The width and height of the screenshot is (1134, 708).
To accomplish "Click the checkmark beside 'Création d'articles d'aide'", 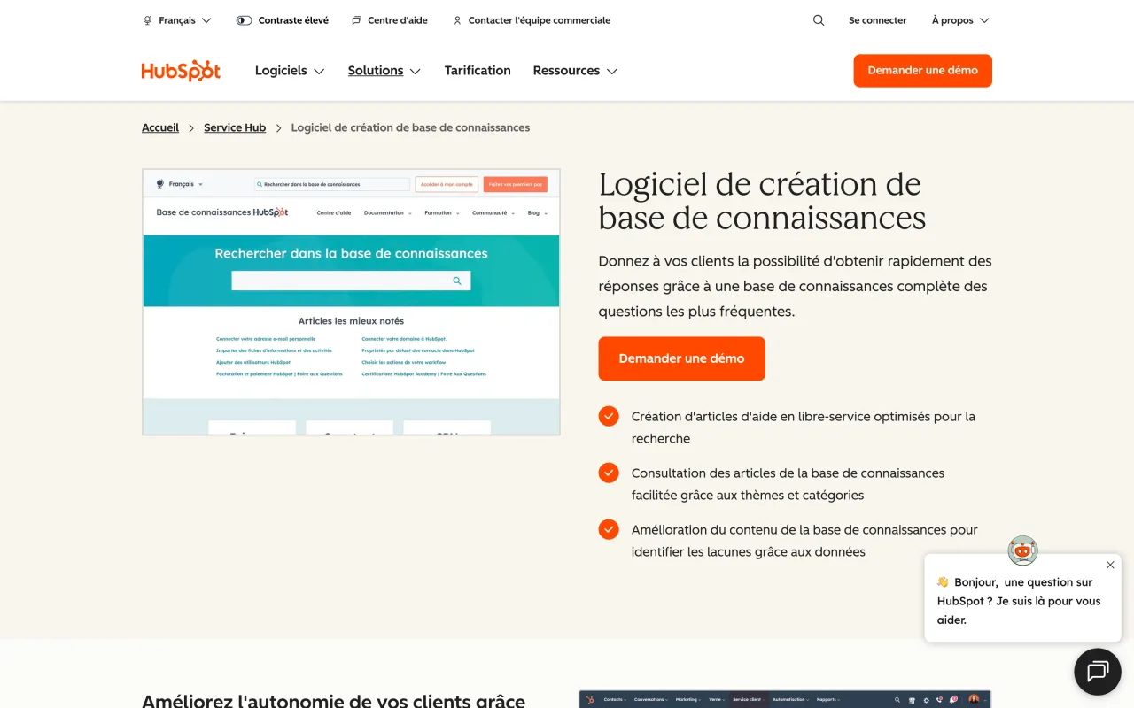I will click(x=609, y=416).
